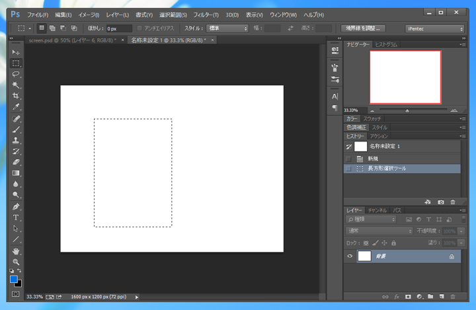Screen dimensions: 476x310
Task: Select the Lasso tool
Action: [x=16, y=74]
